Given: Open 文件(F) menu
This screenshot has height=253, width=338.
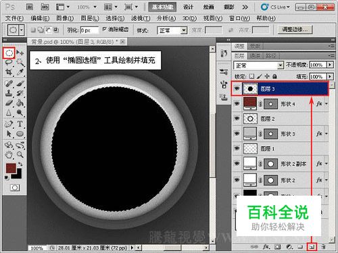Looking at the screenshot, I should [x=14, y=18].
